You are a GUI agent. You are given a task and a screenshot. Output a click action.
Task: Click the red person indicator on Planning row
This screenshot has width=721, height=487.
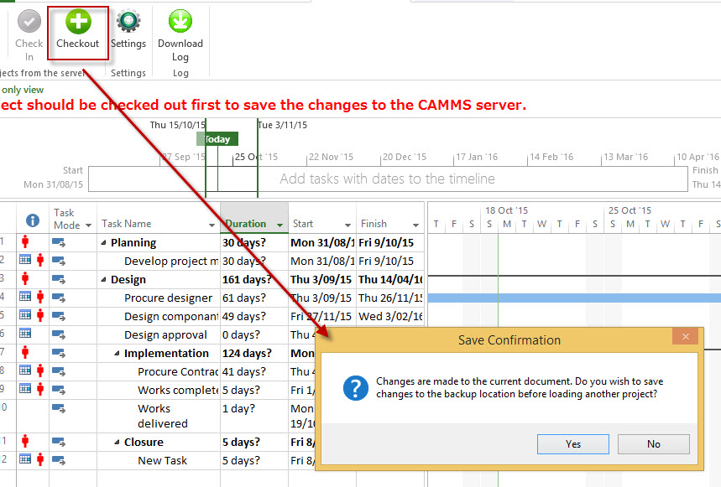point(25,242)
